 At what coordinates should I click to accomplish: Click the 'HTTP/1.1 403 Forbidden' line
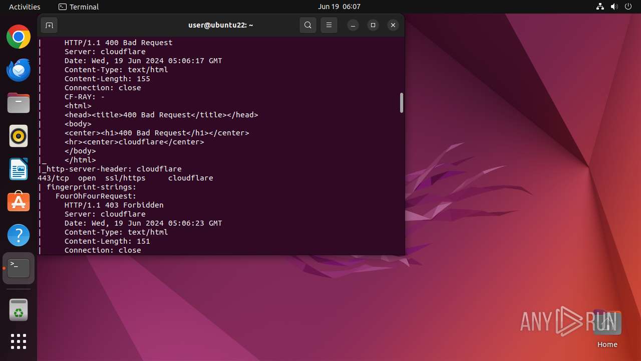tap(114, 205)
